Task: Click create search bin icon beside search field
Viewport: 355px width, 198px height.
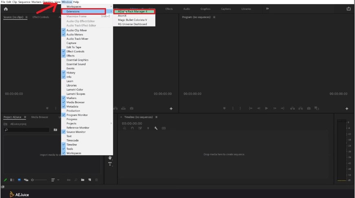Action: click(x=55, y=130)
